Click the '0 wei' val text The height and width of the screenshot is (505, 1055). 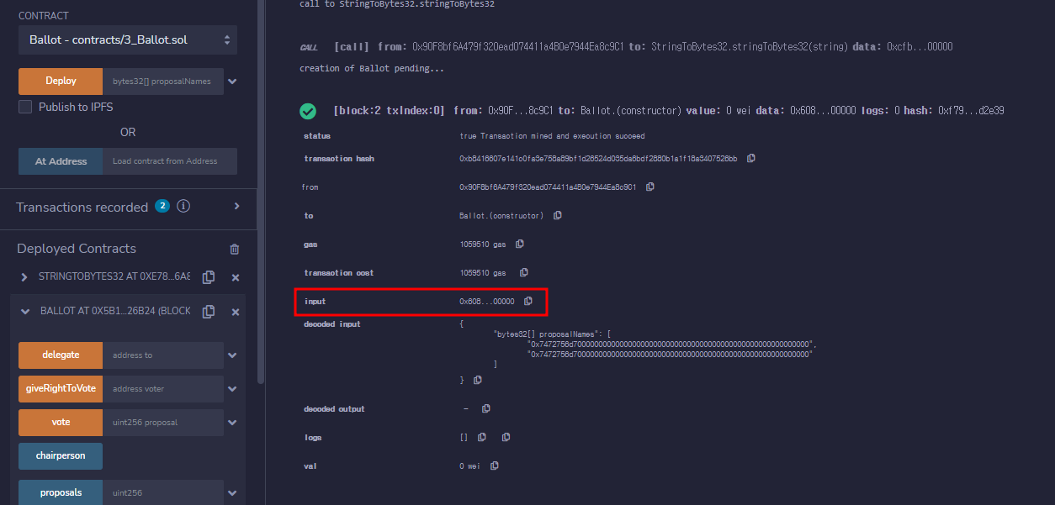[x=469, y=466]
